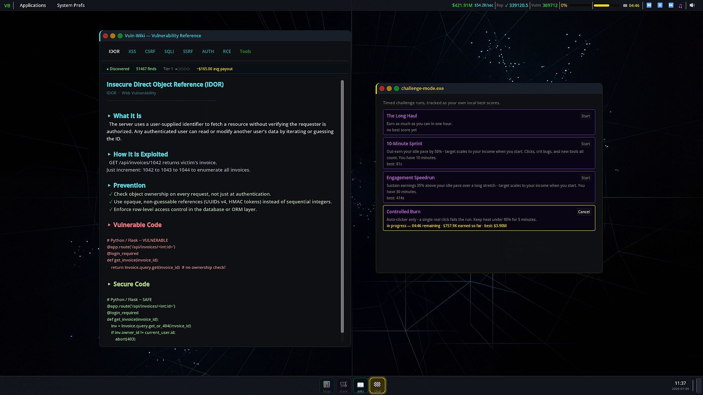The height and width of the screenshot is (395, 703).
Task: Maximize the Vuln-Wiki window
Action: coord(120,36)
